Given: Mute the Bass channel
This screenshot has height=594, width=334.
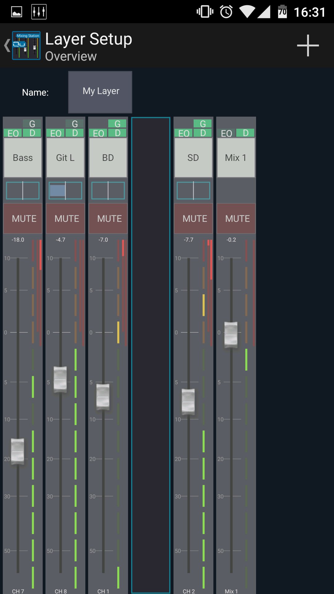Looking at the screenshot, I should [x=23, y=218].
